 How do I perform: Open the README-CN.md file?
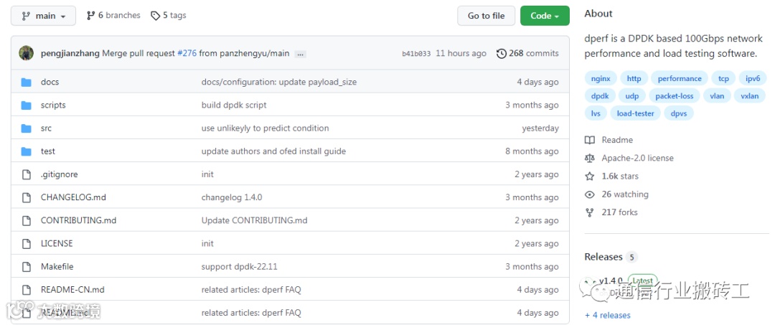(72, 290)
